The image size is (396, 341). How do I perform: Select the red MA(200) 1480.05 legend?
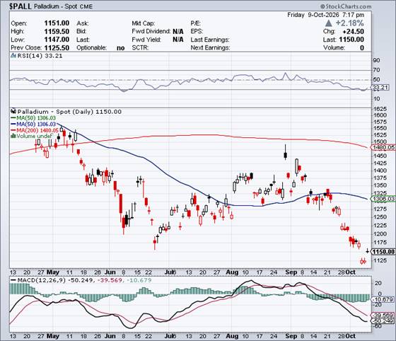35,130
